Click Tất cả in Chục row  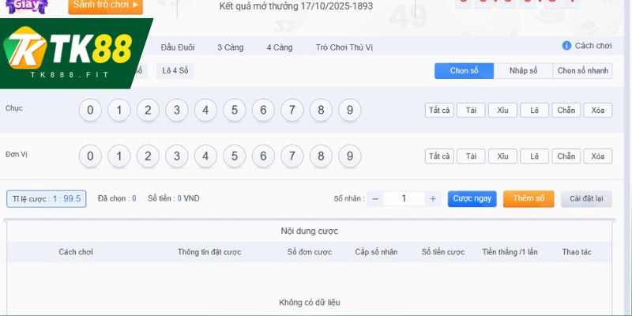(438, 111)
